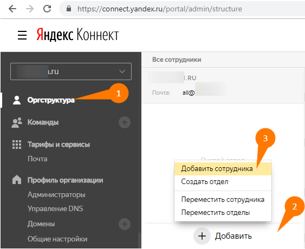305x249 pixels.
Task: Click the group icon beside Команды
Action: click(17, 122)
